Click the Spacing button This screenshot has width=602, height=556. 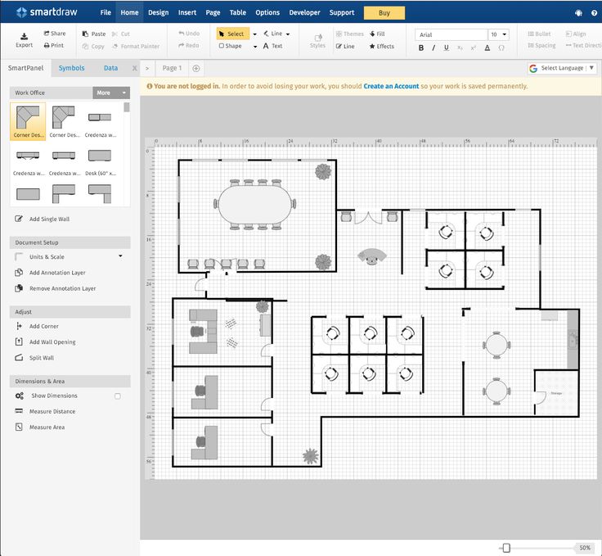(x=541, y=45)
